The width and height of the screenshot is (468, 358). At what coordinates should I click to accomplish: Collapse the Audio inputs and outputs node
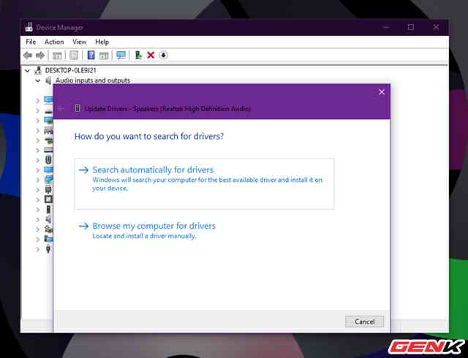[x=38, y=80]
